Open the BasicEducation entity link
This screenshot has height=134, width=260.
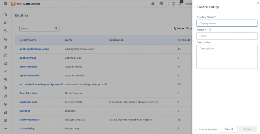point(29,93)
